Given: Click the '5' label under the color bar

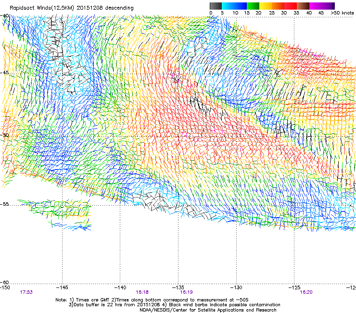Looking at the screenshot, I should click(x=222, y=13).
